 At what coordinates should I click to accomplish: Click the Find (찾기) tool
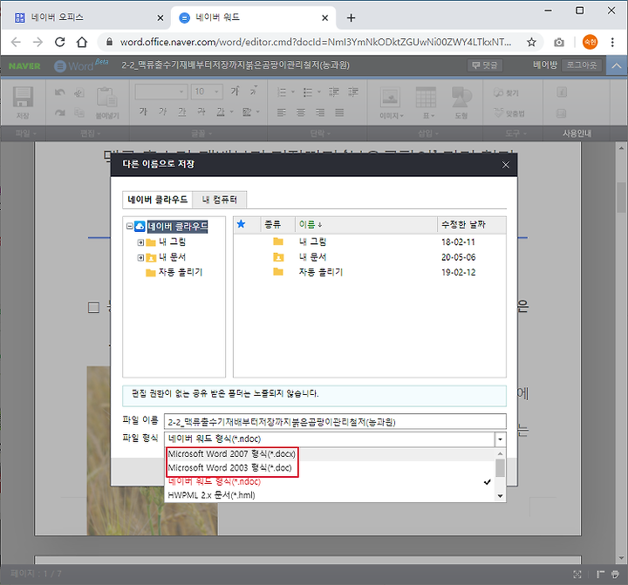click(506, 93)
